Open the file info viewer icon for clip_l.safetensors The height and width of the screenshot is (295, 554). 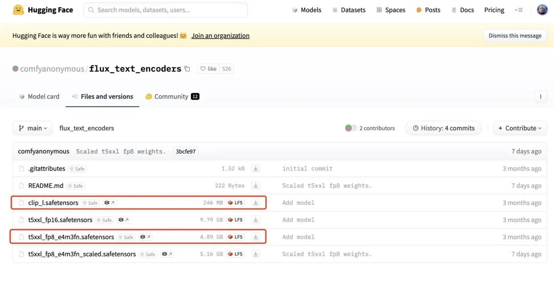pyautogui.click(x=110, y=203)
